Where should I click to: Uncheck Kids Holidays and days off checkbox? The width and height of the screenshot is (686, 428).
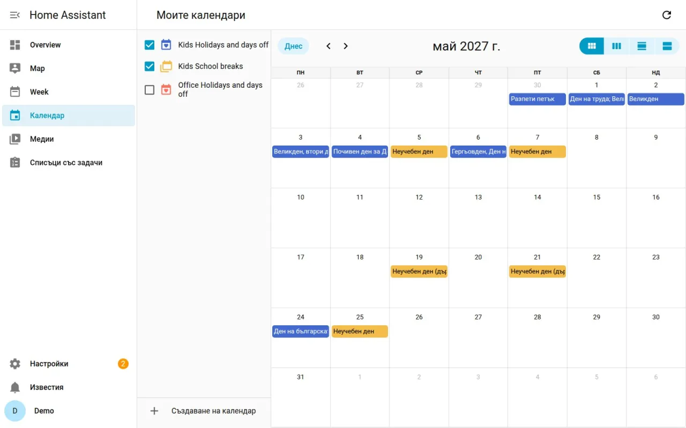[x=150, y=45]
